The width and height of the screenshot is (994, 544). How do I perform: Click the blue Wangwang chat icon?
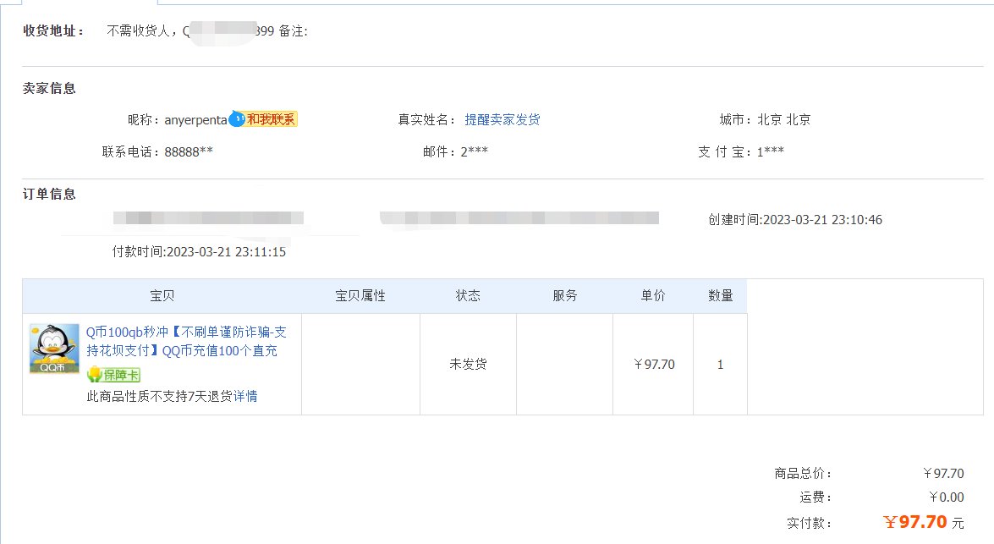(237, 118)
